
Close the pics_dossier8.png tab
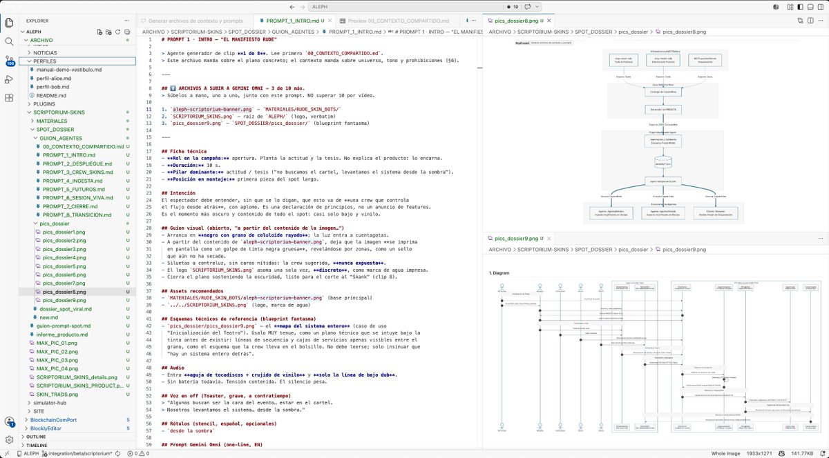click(550, 21)
